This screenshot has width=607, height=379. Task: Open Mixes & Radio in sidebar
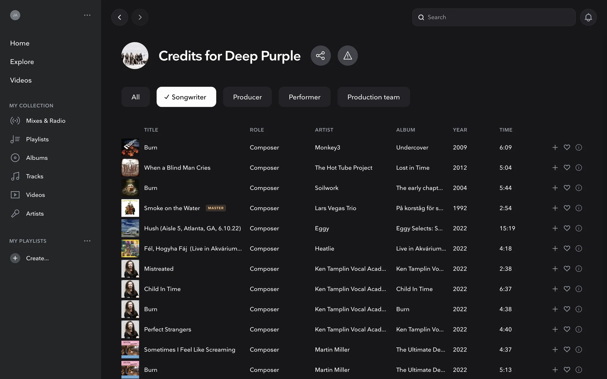coord(46,121)
